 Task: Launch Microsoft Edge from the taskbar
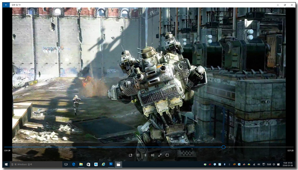[74, 164]
